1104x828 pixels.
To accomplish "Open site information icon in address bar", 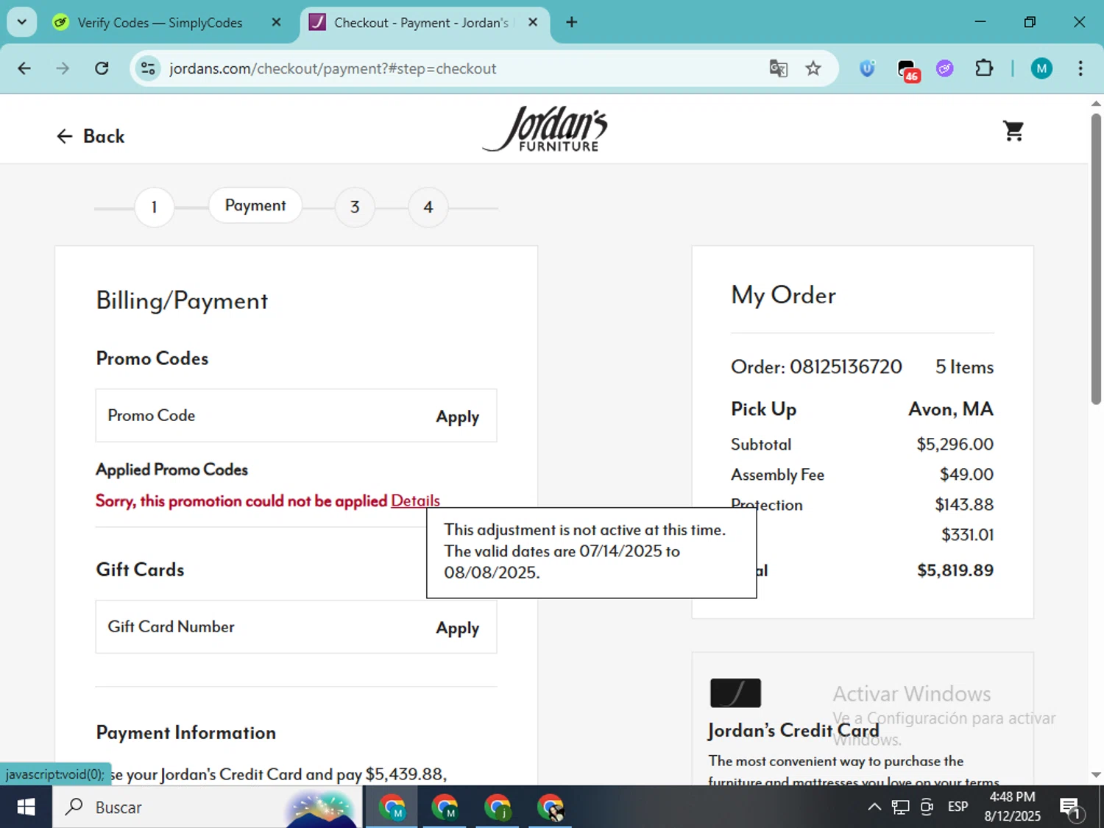I will [148, 68].
